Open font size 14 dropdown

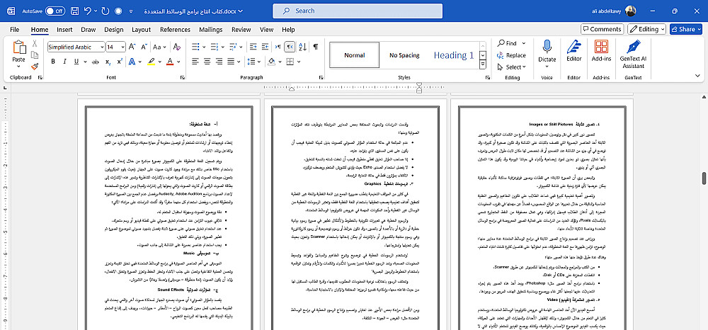tap(122, 47)
